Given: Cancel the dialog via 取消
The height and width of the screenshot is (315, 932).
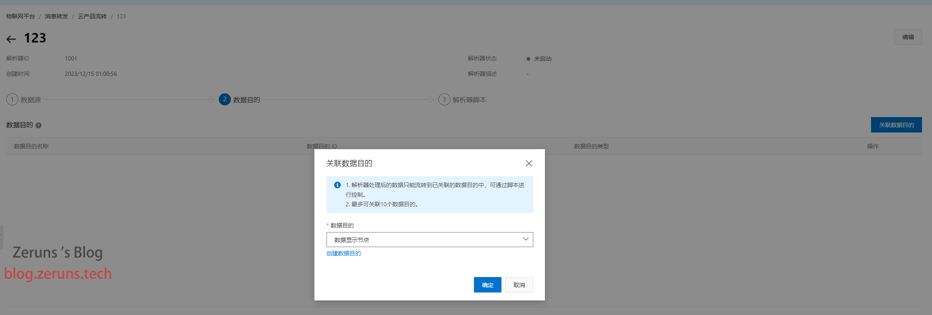Looking at the screenshot, I should click(519, 285).
